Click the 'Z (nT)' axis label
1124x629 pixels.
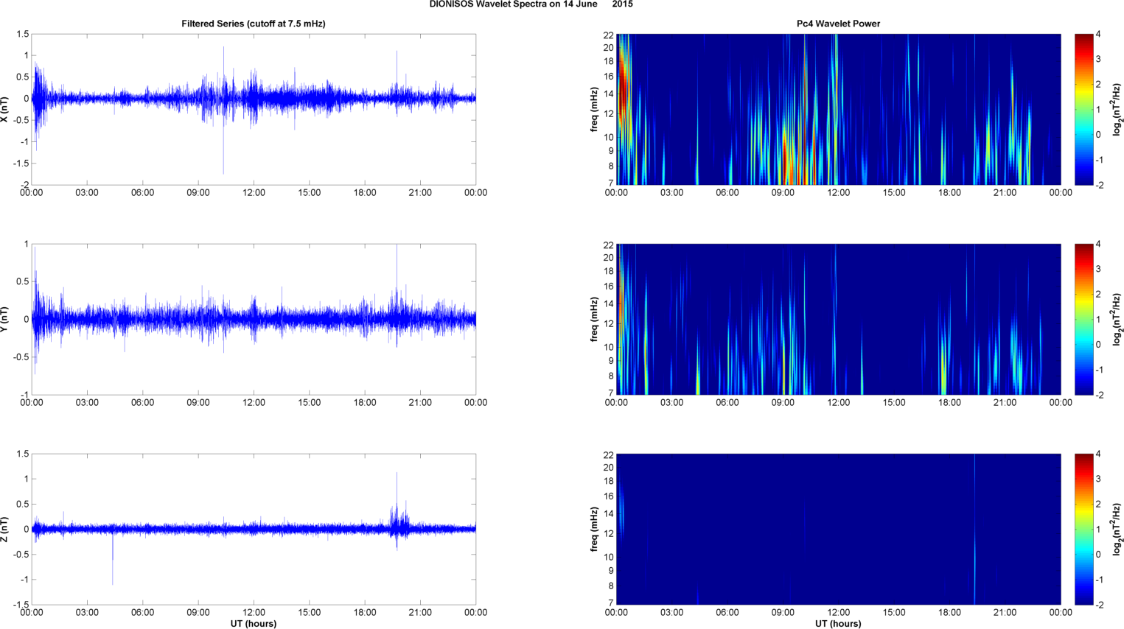pos(5,529)
